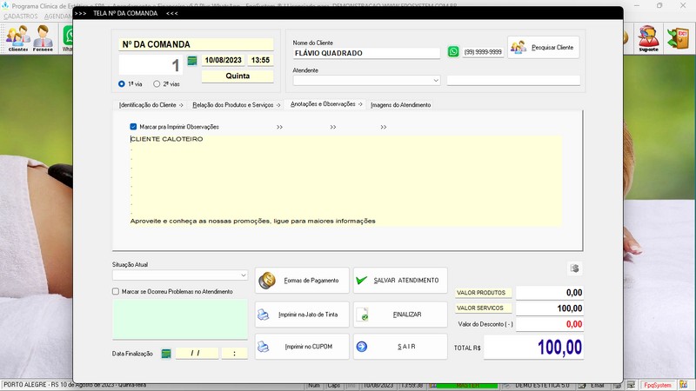The height and width of the screenshot is (391, 696).
Task: Toggle Marcar pra Imprimir Observações checkbox
Action: [x=133, y=127]
